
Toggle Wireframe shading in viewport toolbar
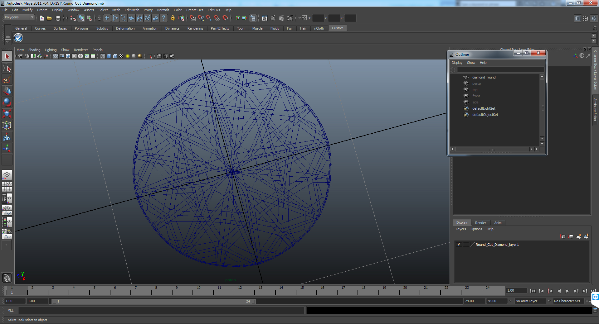[x=103, y=56]
